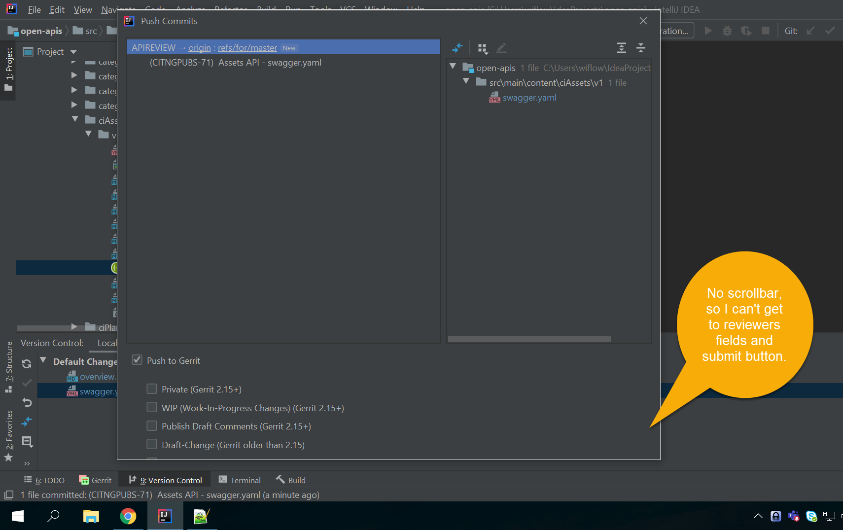Collapse the ciAssets folder in Project tree
This screenshot has width=843, height=530.
75,119
